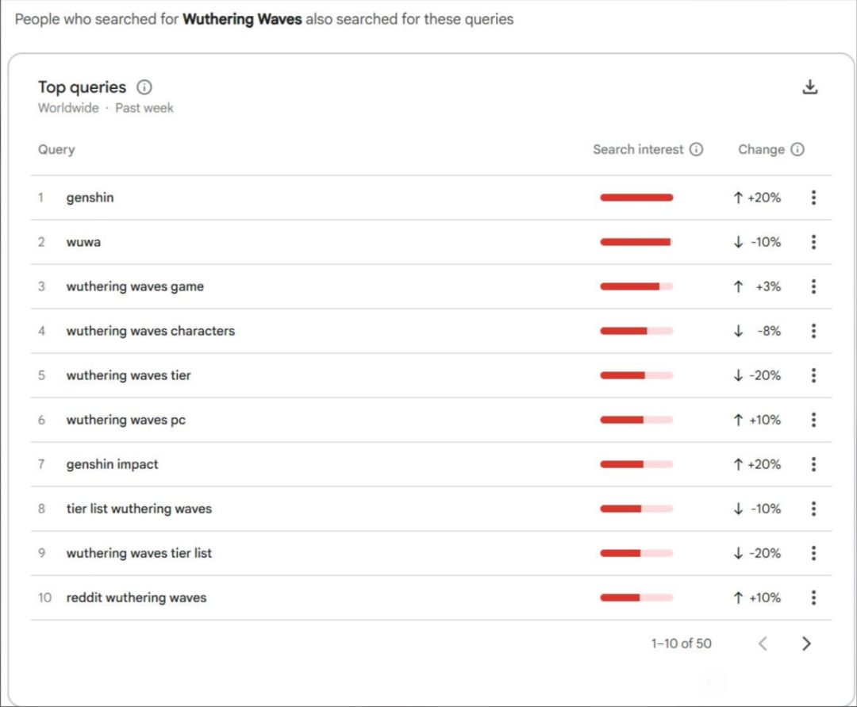Open more options for reddit wuthering waves

click(x=813, y=597)
